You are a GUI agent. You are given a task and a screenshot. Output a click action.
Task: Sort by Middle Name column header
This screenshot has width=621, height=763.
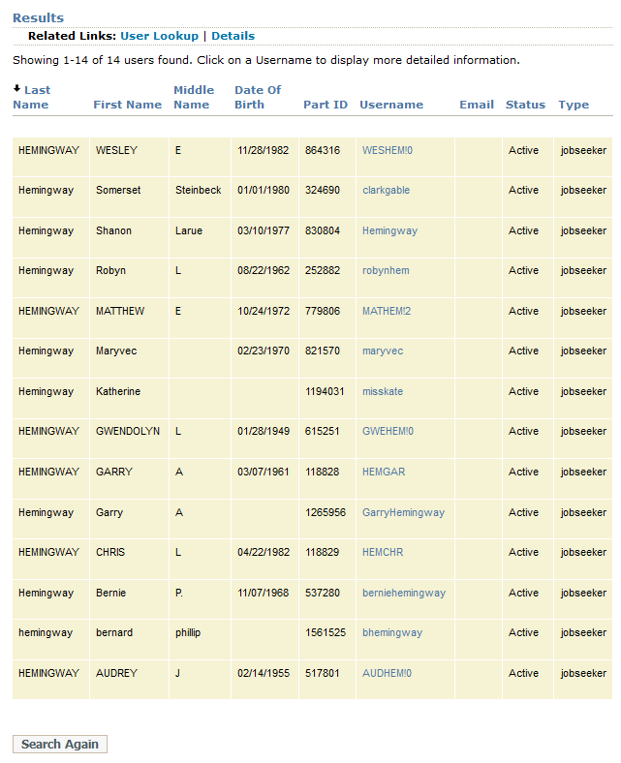point(194,98)
